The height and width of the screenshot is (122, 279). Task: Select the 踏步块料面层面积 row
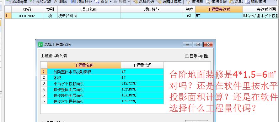point(84,95)
